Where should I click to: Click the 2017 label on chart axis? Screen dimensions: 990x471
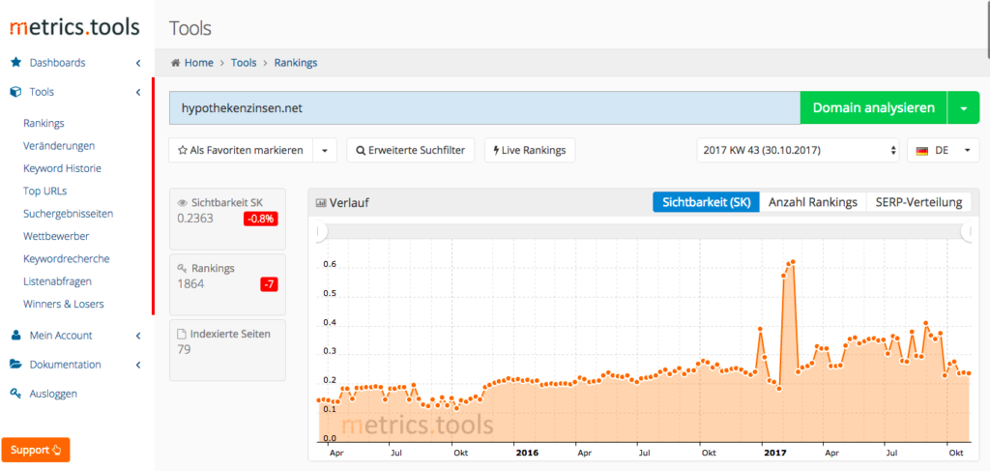coord(773,453)
